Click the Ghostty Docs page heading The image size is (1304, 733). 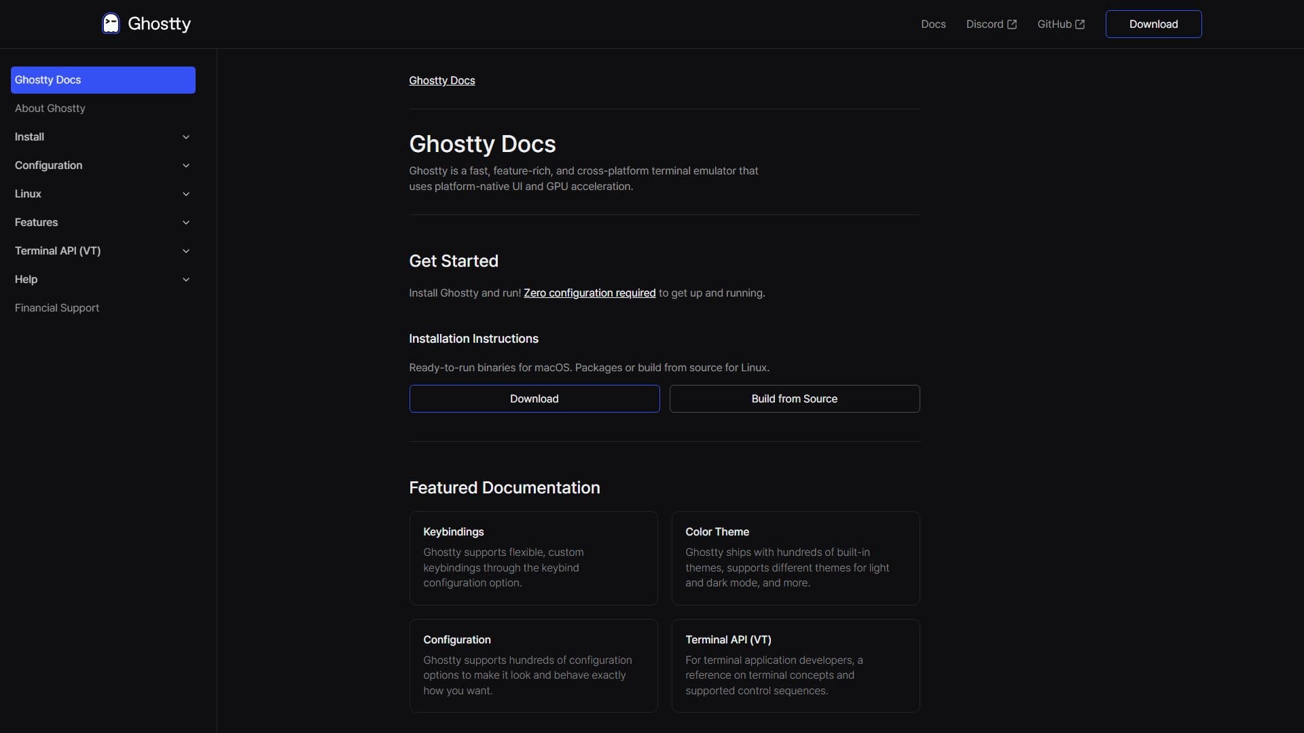[x=482, y=144]
